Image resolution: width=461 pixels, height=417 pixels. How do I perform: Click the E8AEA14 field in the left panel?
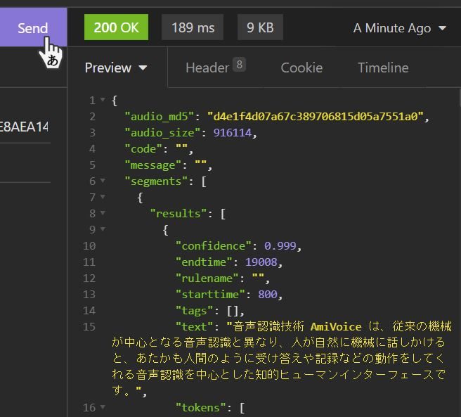tap(24, 127)
